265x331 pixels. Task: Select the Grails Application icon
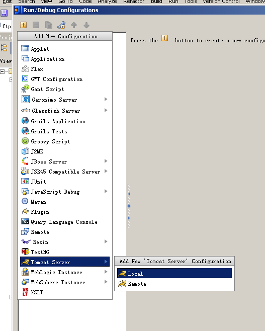[25, 121]
